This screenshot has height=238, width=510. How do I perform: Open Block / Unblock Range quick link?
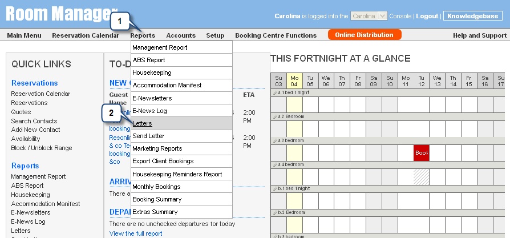click(42, 148)
